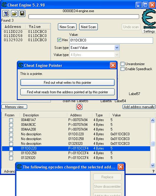This screenshot has width=156, height=196.
Task: Enable the Unrandomizer checkbox
Action: pyautogui.click(x=122, y=64)
